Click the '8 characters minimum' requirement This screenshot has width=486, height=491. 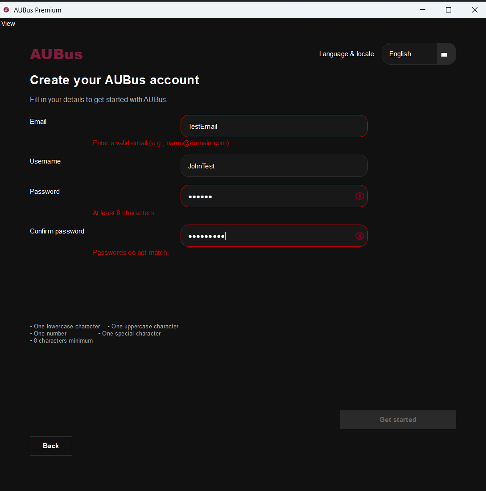(x=62, y=341)
